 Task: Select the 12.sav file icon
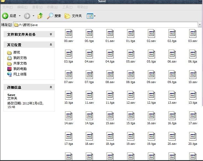130,96
